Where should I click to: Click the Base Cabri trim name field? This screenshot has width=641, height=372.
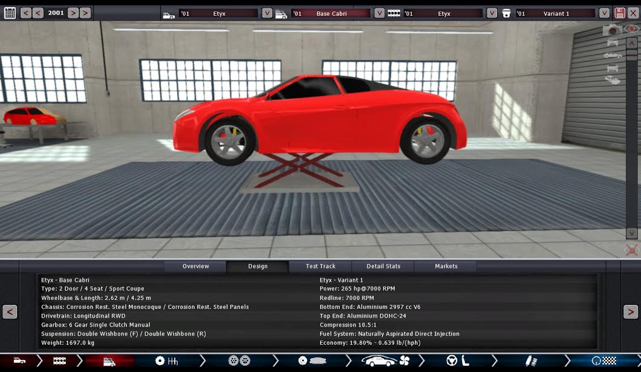(331, 13)
